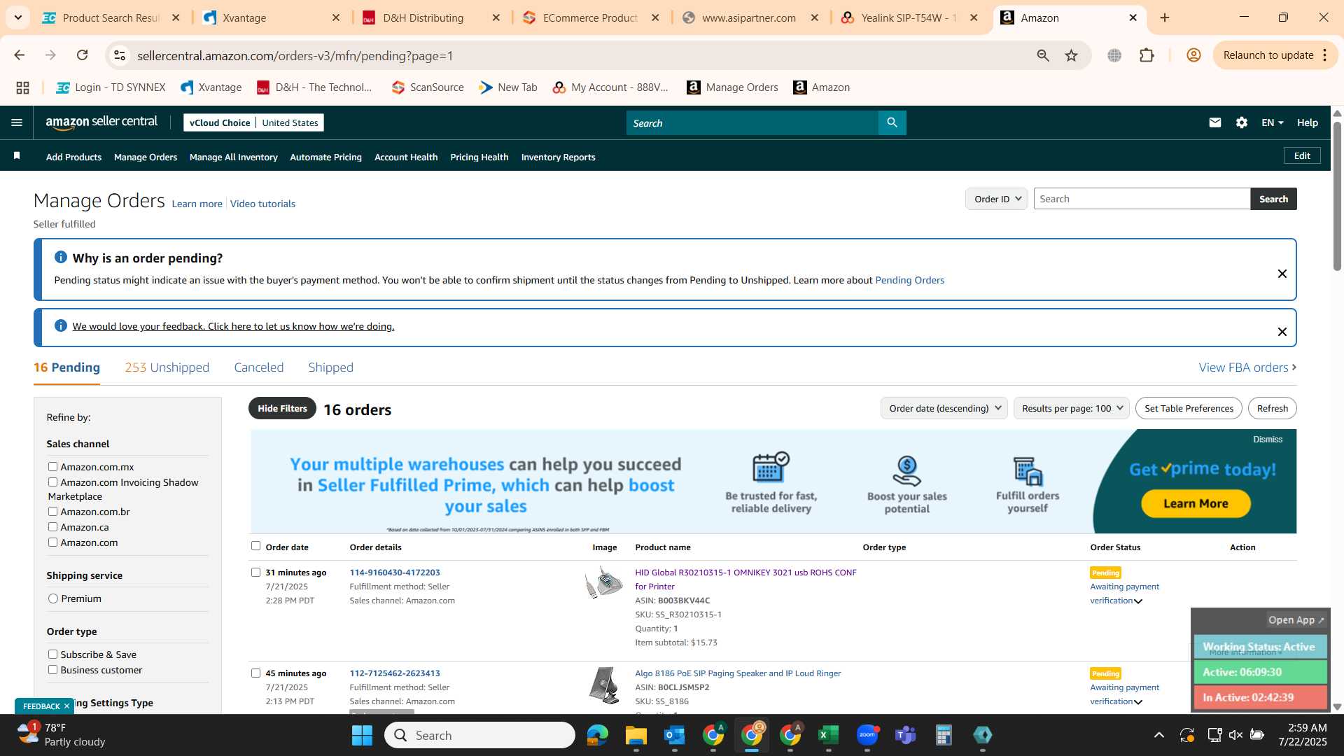Viewport: 1344px width, 756px height.
Task: Check the Amazon.com.mx sales channel
Action: pos(52,466)
